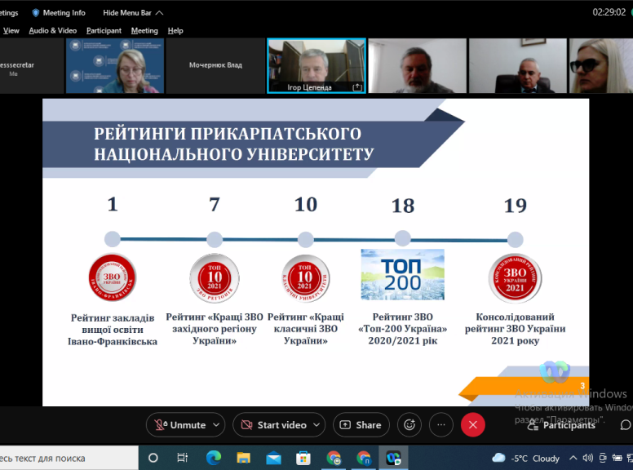The width and height of the screenshot is (633, 470).
Task: Open the reactions emoji icon
Action: pyautogui.click(x=409, y=425)
